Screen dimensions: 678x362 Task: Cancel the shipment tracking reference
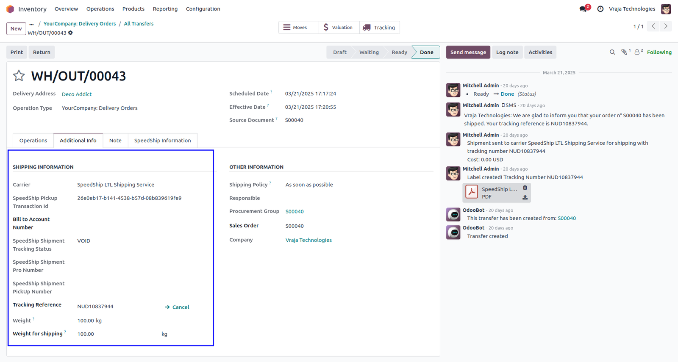(x=177, y=307)
